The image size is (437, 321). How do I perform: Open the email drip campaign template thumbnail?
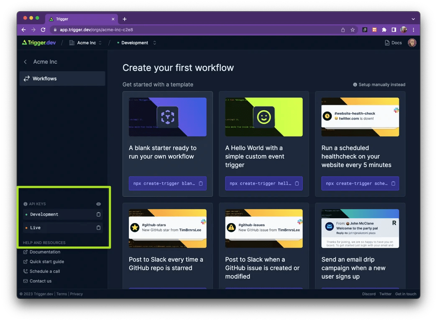360,228
